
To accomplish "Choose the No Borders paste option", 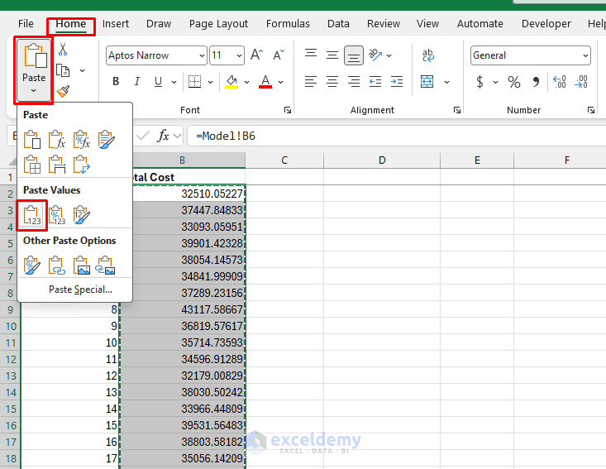I will click(x=32, y=165).
